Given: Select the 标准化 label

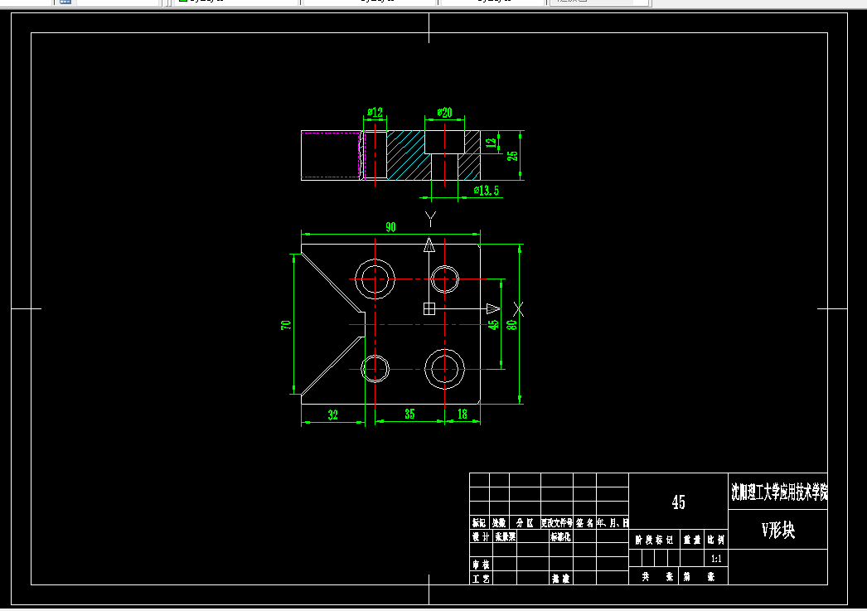Looking at the screenshot, I should (x=560, y=536).
